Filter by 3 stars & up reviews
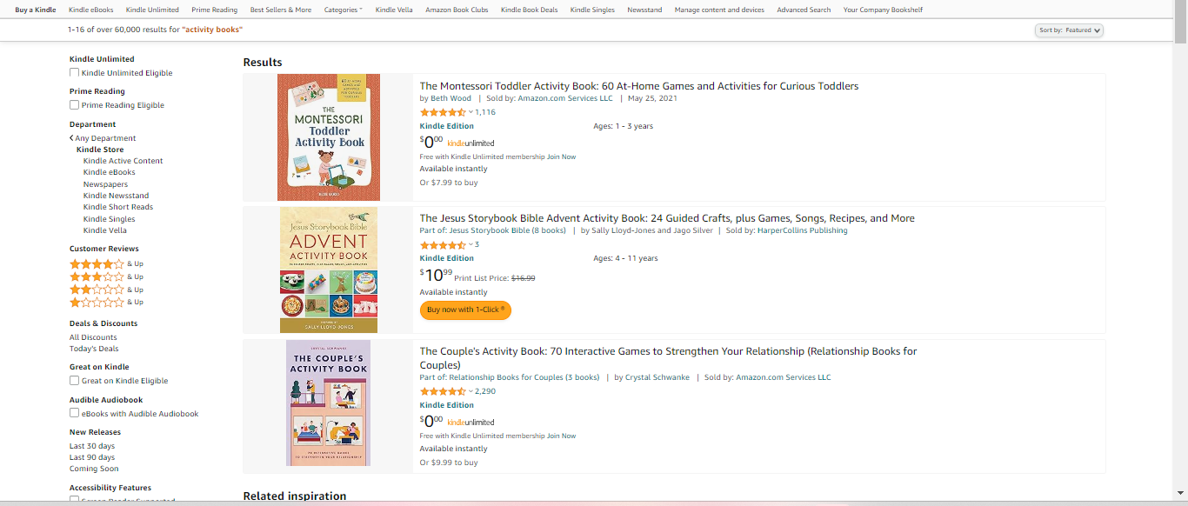Viewport: 1188px width, 506px height. (97, 276)
